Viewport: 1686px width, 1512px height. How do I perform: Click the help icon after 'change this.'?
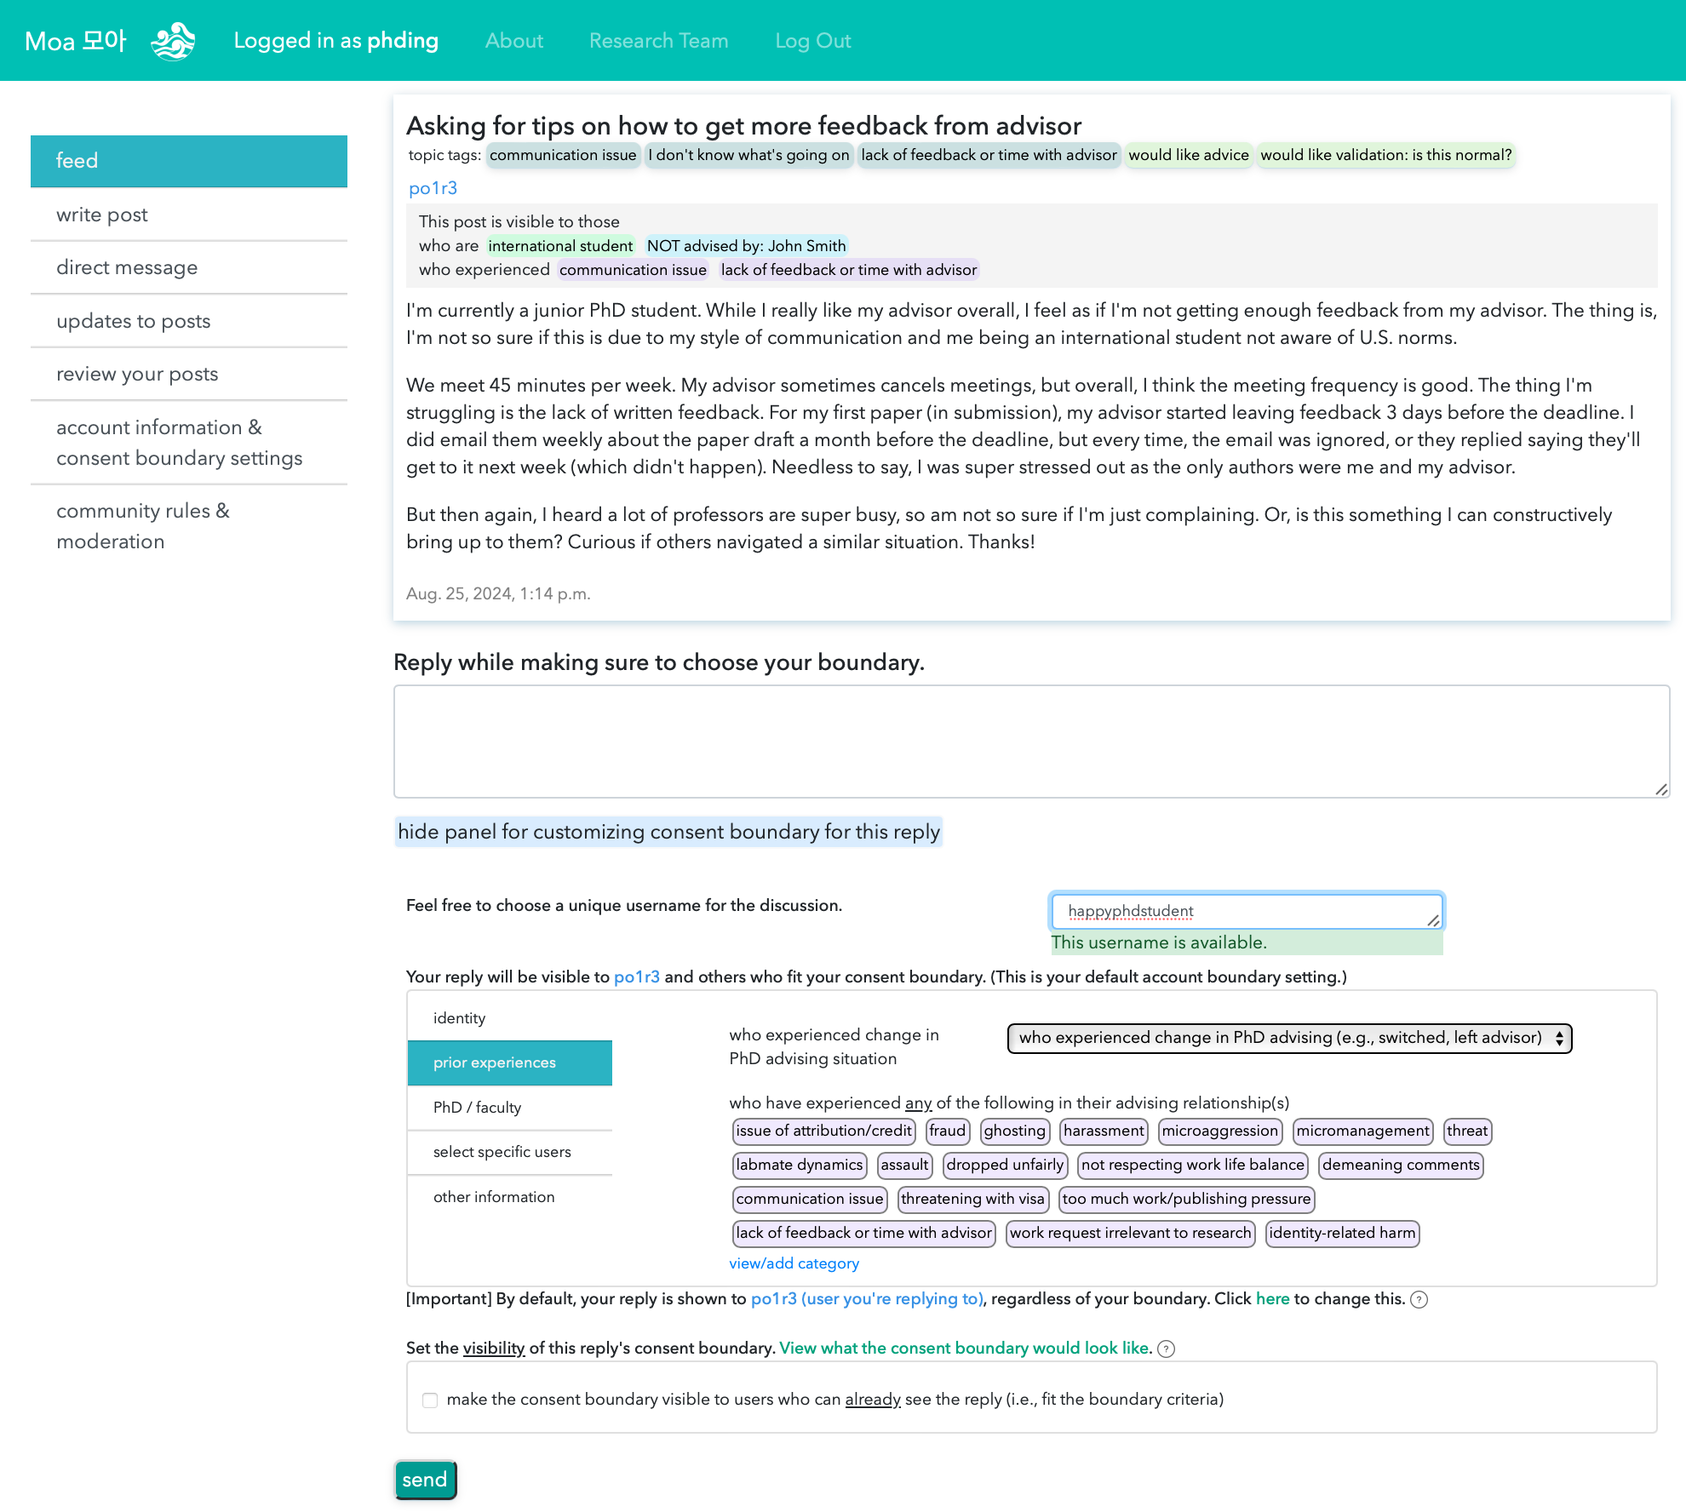click(x=1419, y=1299)
